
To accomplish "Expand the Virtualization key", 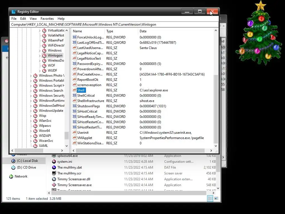I will pos(40,31).
